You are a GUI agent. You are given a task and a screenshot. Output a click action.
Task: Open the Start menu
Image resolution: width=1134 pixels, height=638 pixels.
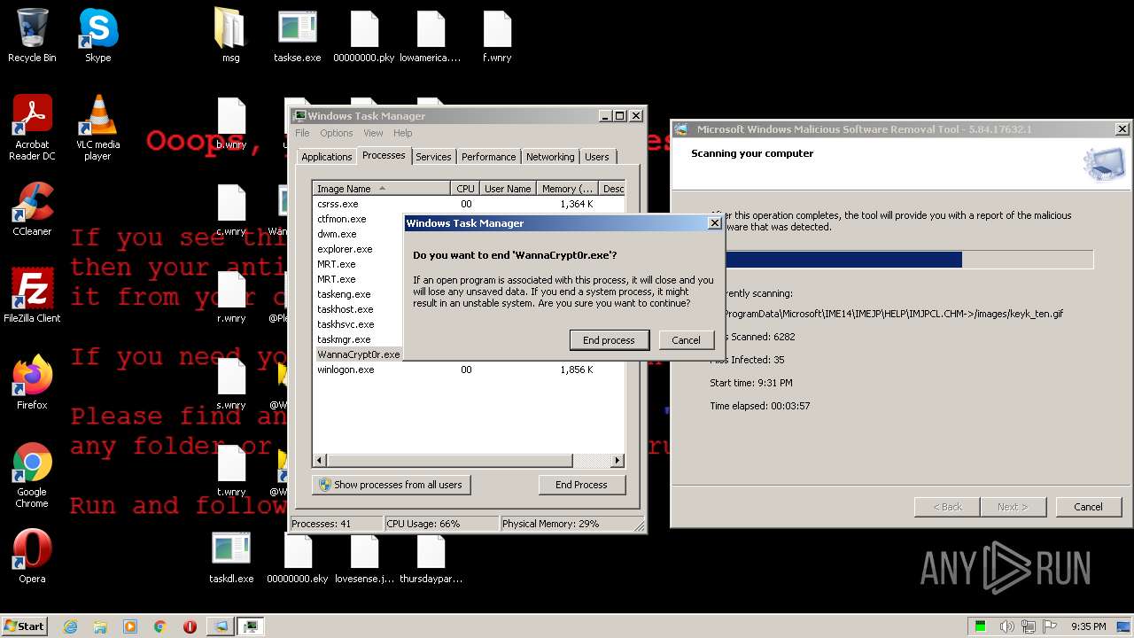25,626
